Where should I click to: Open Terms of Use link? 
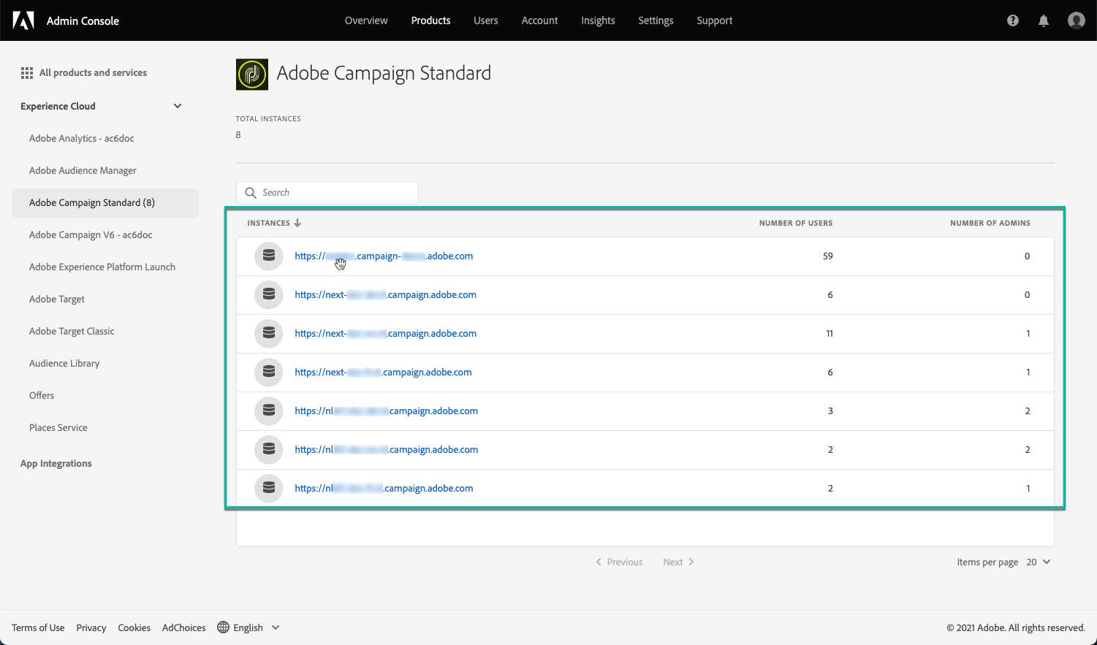click(38, 627)
